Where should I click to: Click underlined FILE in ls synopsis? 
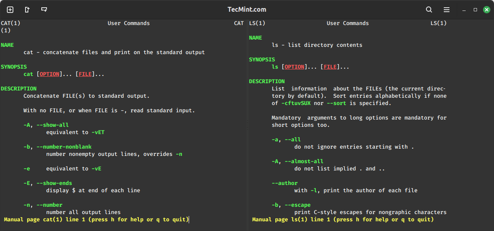[330, 67]
